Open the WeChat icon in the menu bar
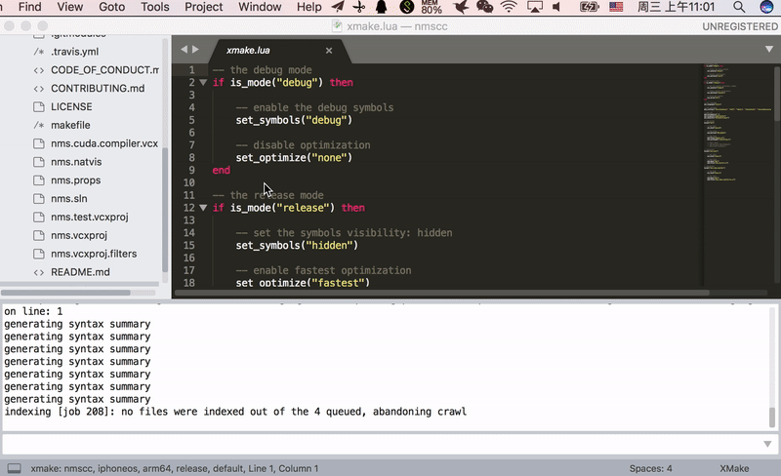 tap(483, 7)
